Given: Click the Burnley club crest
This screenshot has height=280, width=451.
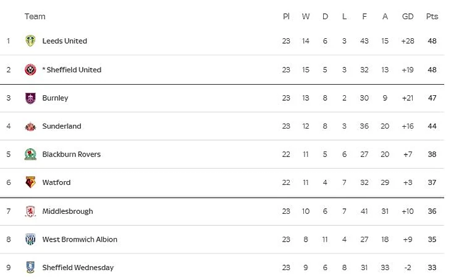Looking at the screenshot, I should tap(30, 98).
